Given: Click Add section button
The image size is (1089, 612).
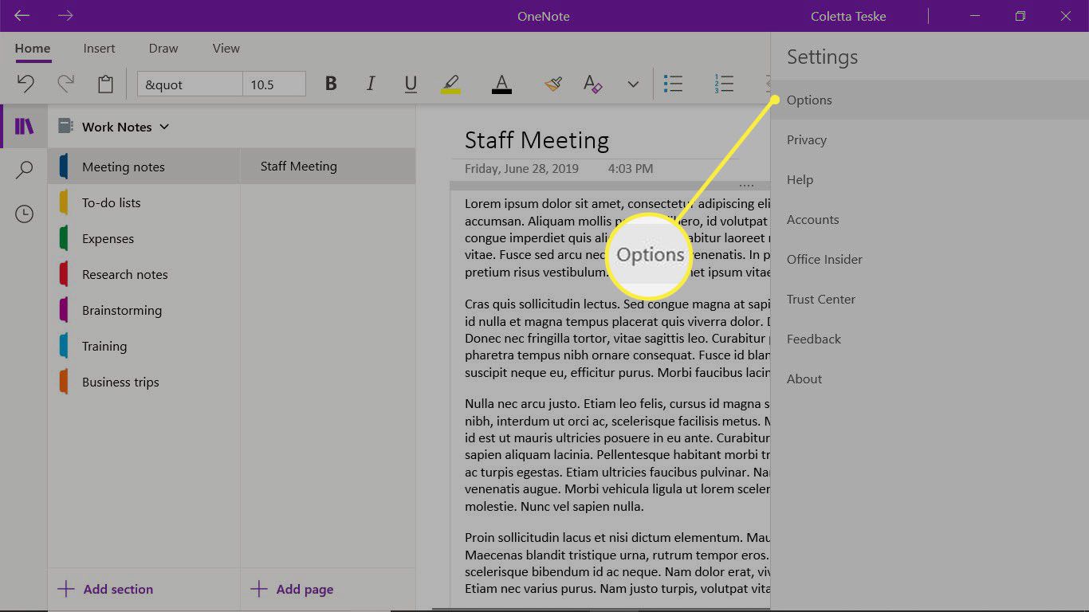Looking at the screenshot, I should coord(105,590).
